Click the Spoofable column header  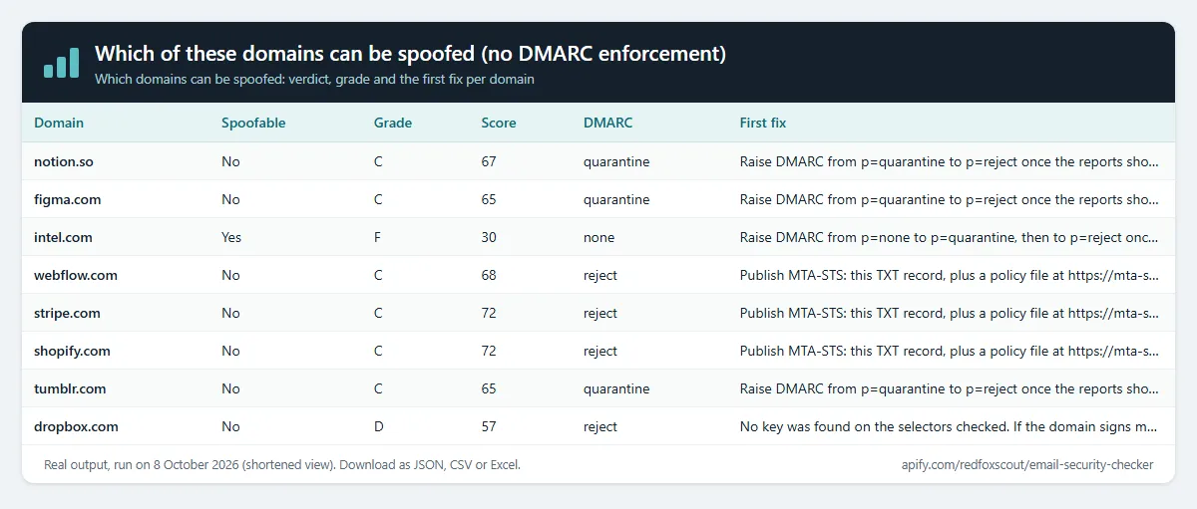click(253, 124)
